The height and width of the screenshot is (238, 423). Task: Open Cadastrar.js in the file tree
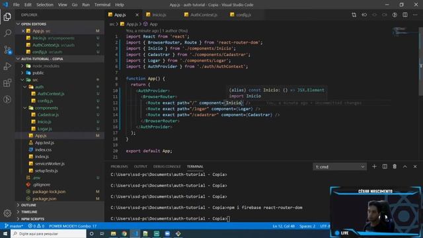point(48,114)
